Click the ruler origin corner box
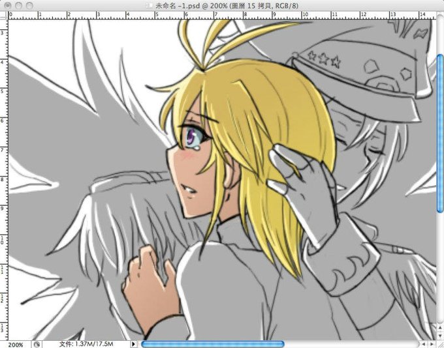The width and height of the screenshot is (444, 348). point(4,15)
